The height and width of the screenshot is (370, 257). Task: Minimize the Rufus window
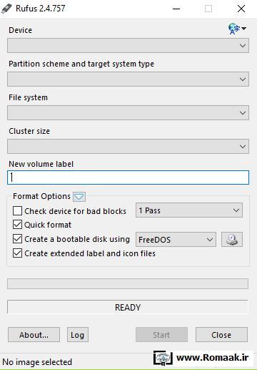[x=176, y=9]
